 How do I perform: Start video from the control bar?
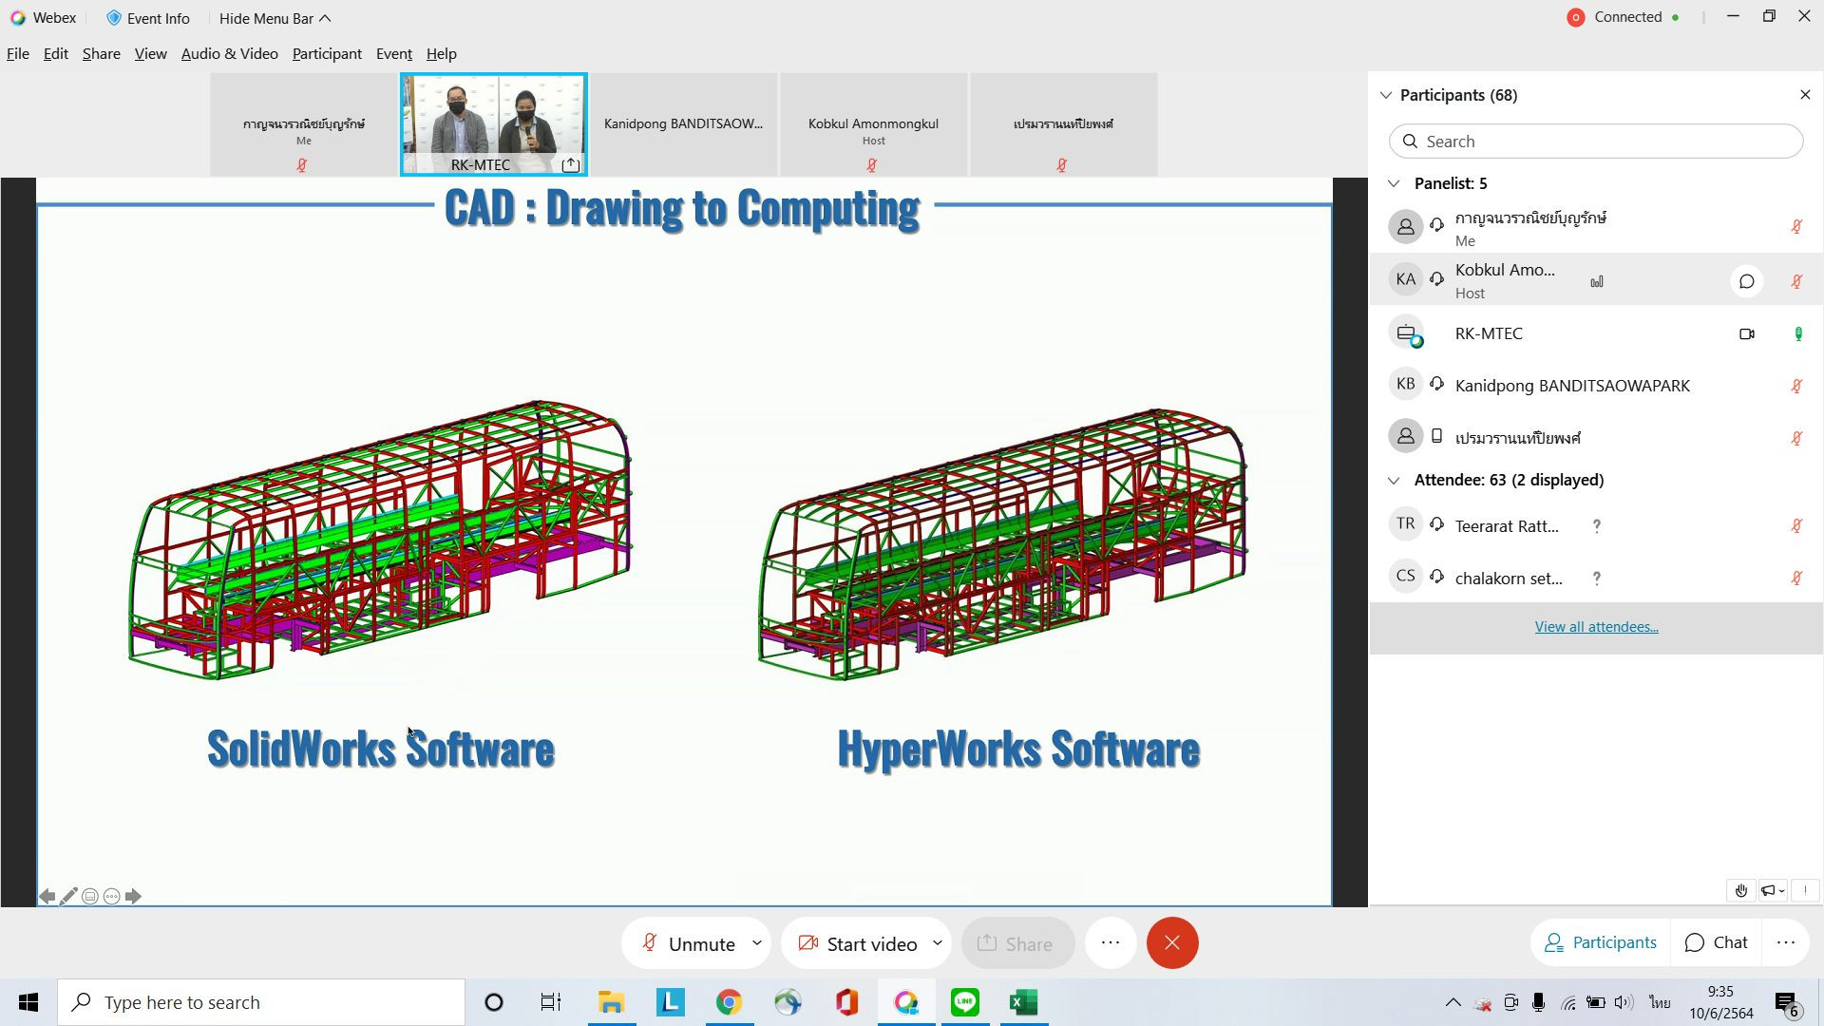(x=858, y=943)
